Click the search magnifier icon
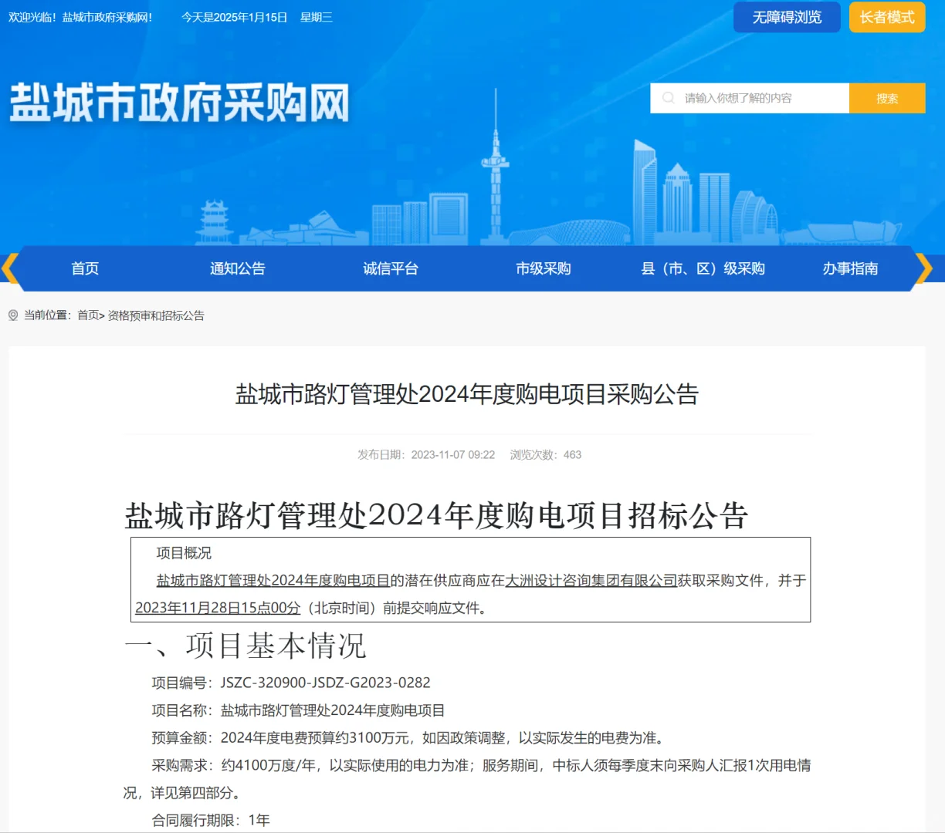 click(667, 98)
